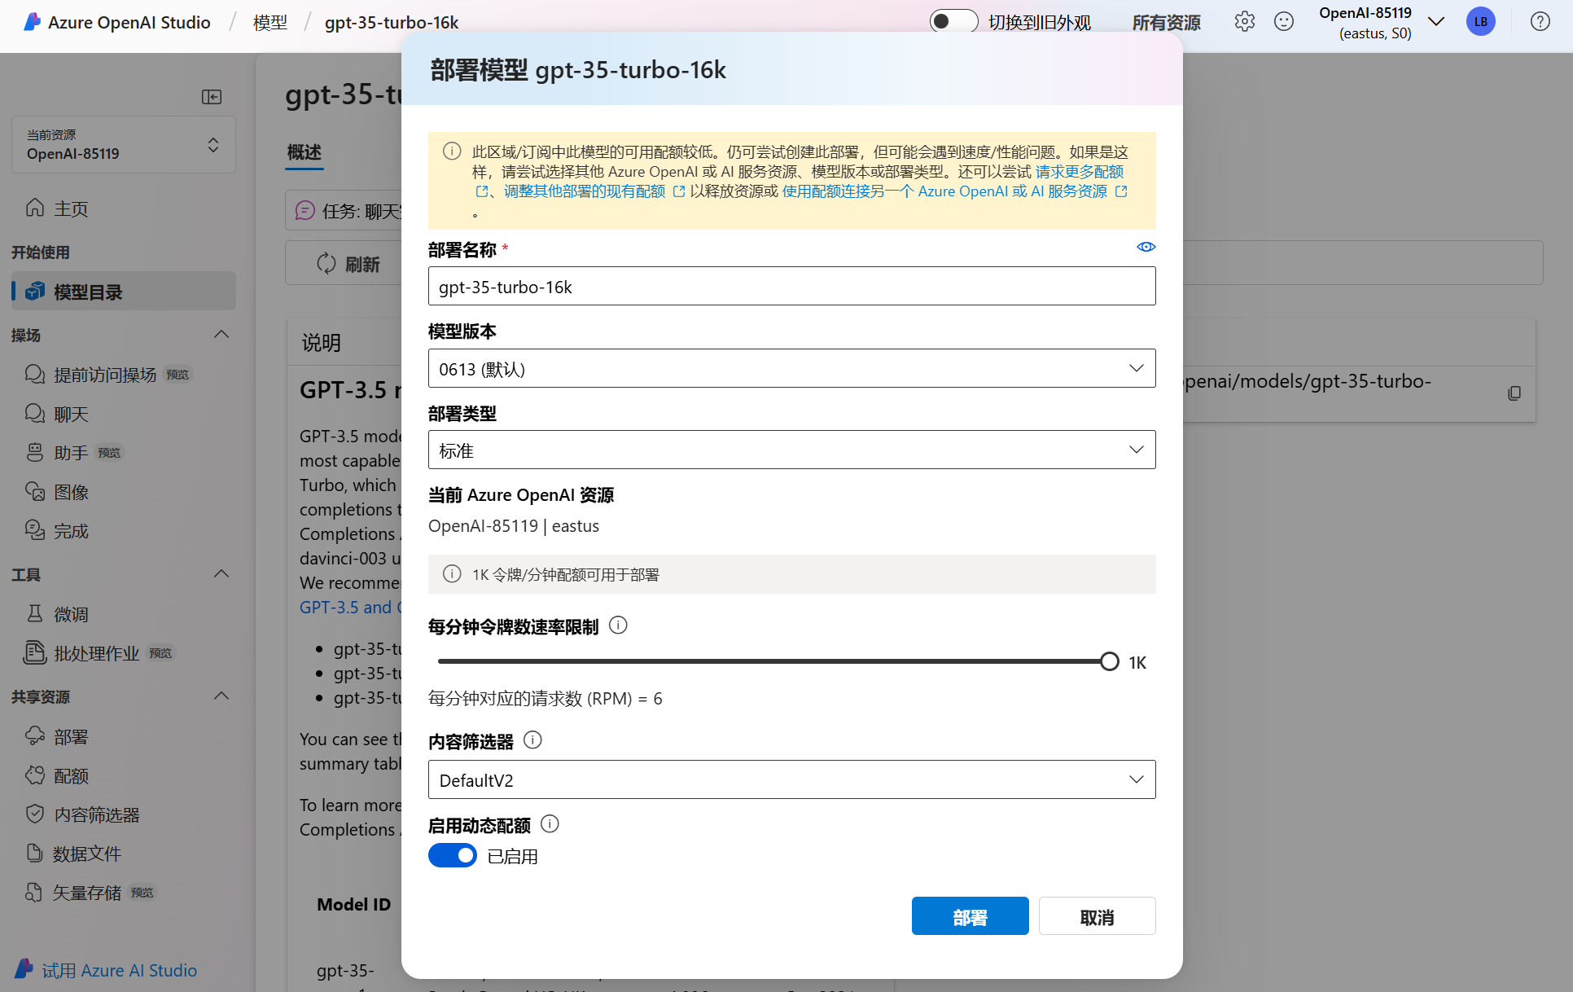Open 所有资源 in the header
This screenshot has height=992, width=1573.
[1166, 23]
